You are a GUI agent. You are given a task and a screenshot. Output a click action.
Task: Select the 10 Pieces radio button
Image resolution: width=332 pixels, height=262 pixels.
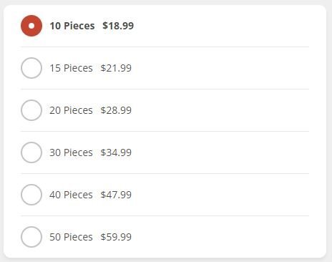click(31, 26)
